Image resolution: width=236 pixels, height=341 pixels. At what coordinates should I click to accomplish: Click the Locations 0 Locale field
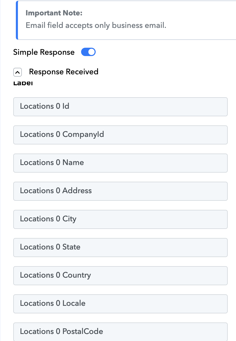[120, 304]
